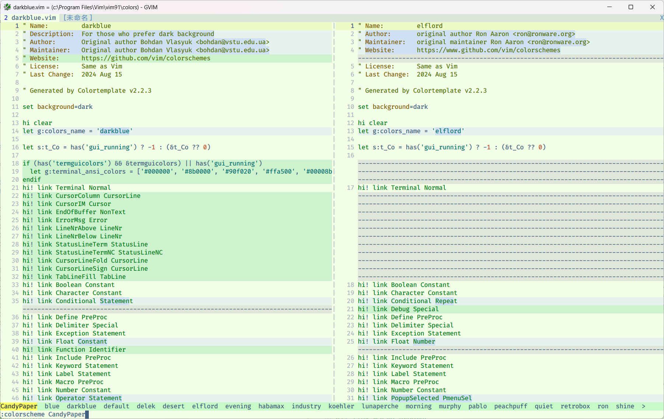Click 'Statement' on left line 35
Screen dimensions: 664x419
pyautogui.click(x=116, y=301)
